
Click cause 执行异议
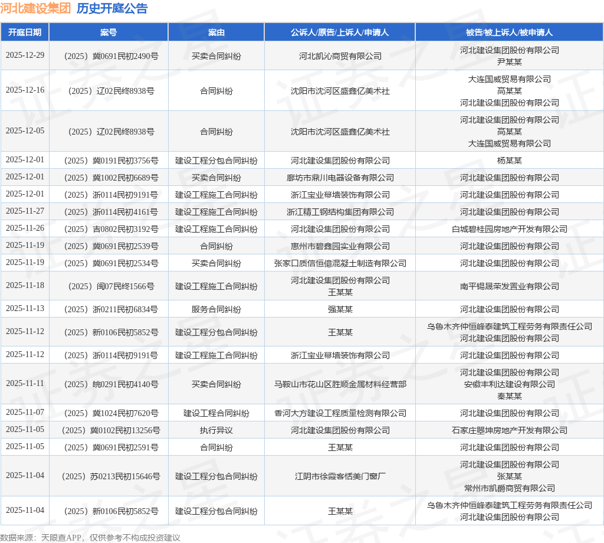click(216, 430)
